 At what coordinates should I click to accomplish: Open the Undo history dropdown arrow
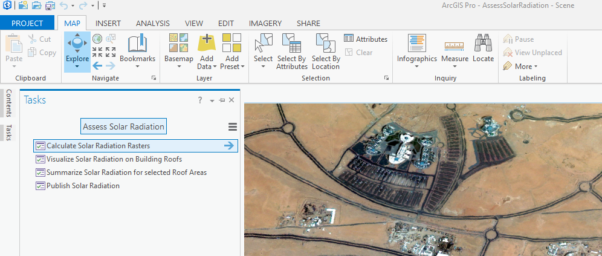[x=73, y=6]
